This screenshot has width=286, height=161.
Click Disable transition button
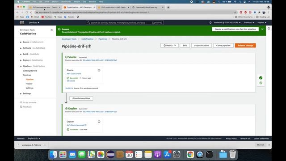pos(81,98)
